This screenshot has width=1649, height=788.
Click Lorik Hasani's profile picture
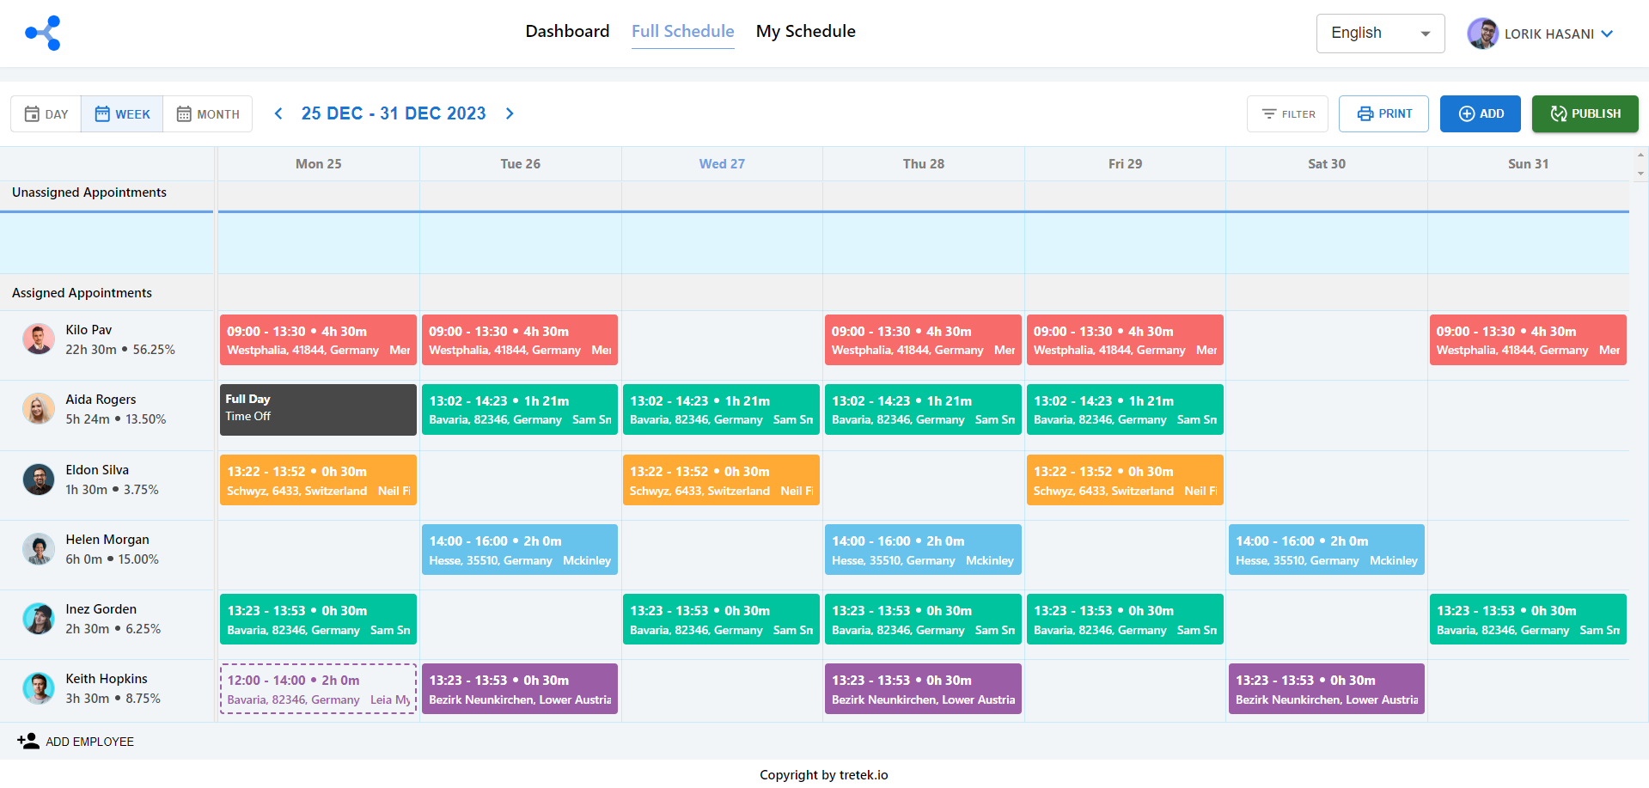tap(1482, 34)
